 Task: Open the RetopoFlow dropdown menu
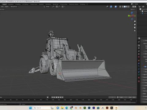pyautogui.click(x=14, y=7)
